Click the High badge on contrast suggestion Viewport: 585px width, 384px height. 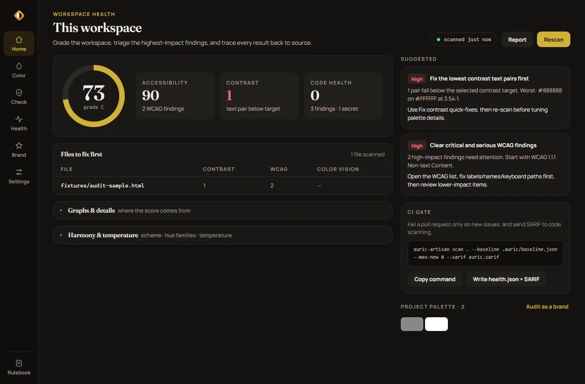[417, 79]
